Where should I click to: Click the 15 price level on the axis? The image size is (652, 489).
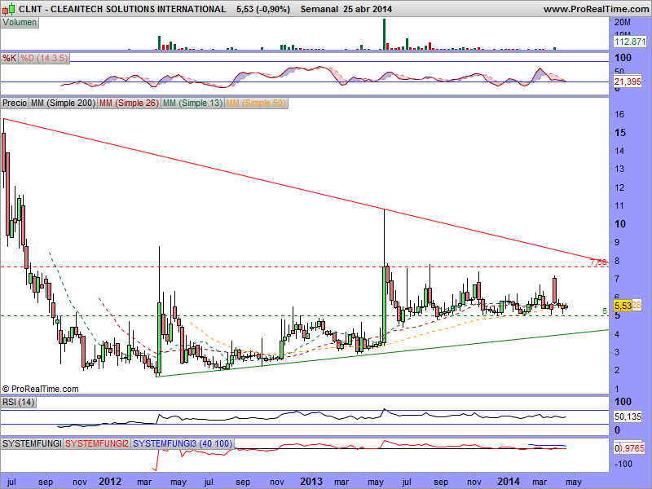pyautogui.click(x=620, y=133)
